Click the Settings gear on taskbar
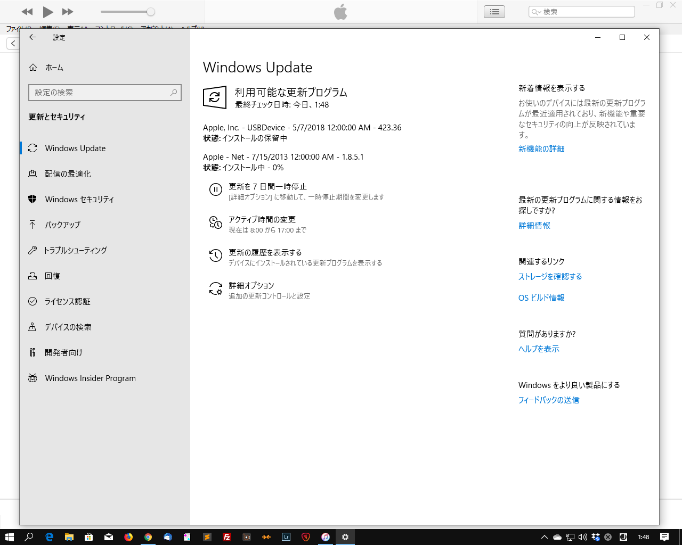Image resolution: width=682 pixels, height=545 pixels. coord(345,537)
